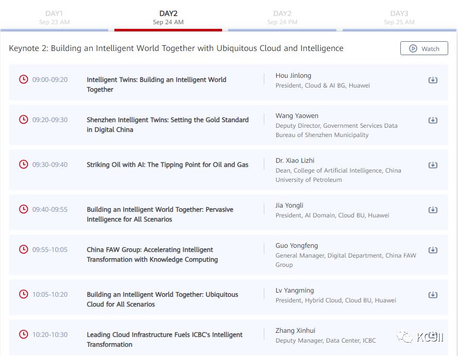This screenshot has height=356, width=458.
Task: Download Guo Yongfeng's session file
Action: click(433, 250)
